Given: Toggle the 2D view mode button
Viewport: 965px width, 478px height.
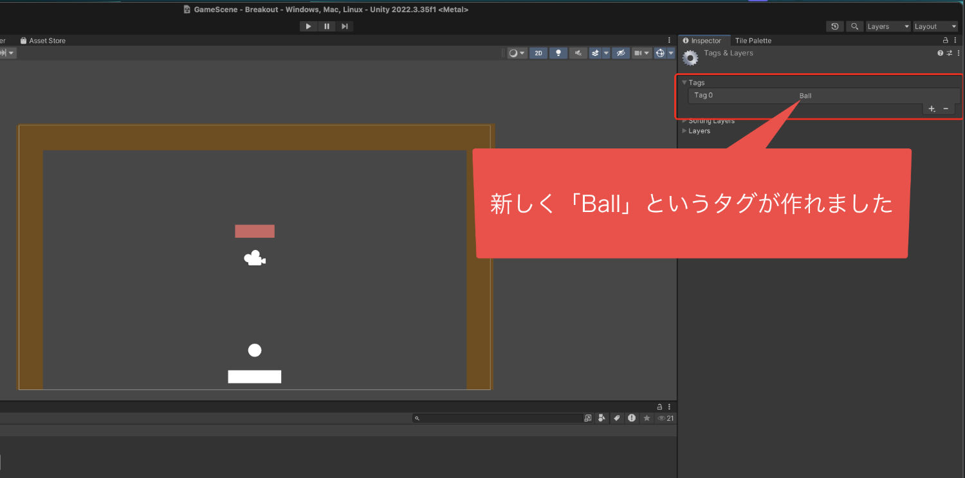Looking at the screenshot, I should pyautogui.click(x=538, y=53).
